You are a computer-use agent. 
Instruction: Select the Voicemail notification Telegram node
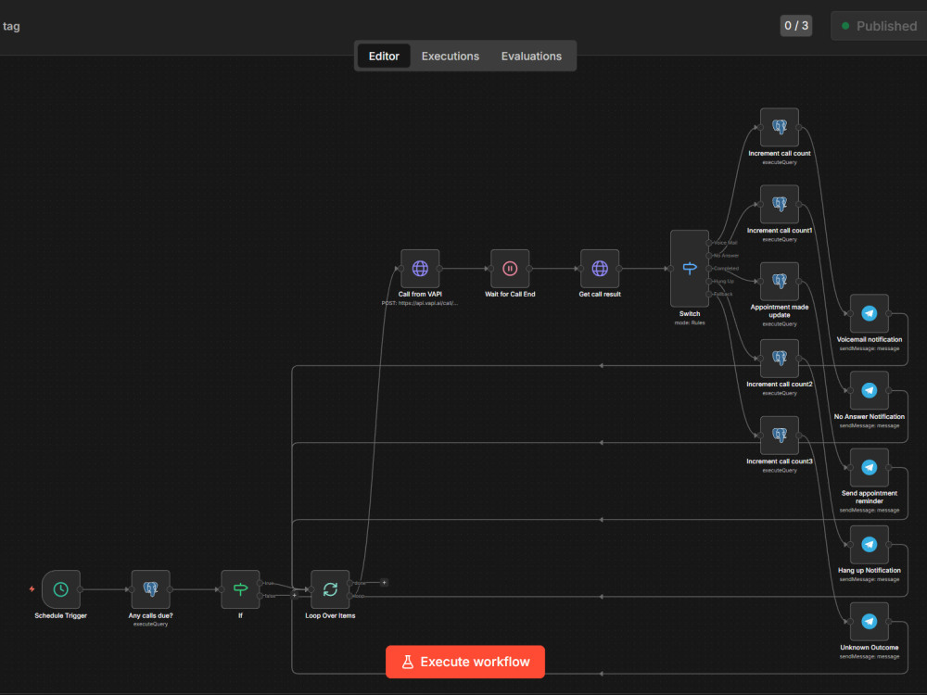pyautogui.click(x=870, y=313)
